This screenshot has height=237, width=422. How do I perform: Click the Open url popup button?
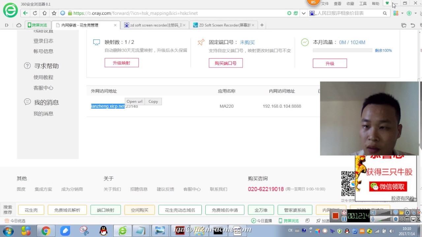[x=135, y=101]
